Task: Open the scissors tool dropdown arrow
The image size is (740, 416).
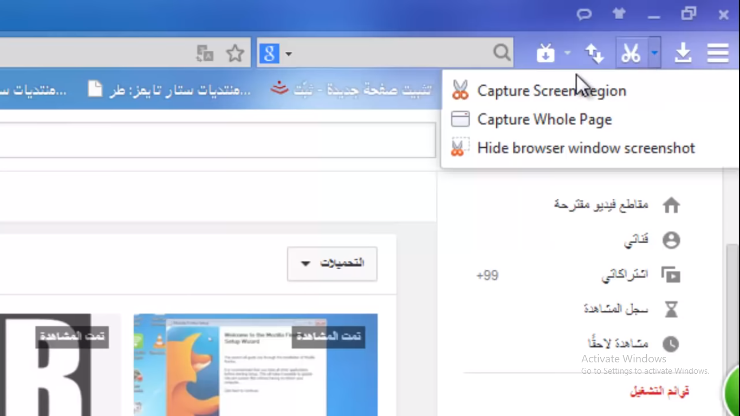Action: (653, 53)
